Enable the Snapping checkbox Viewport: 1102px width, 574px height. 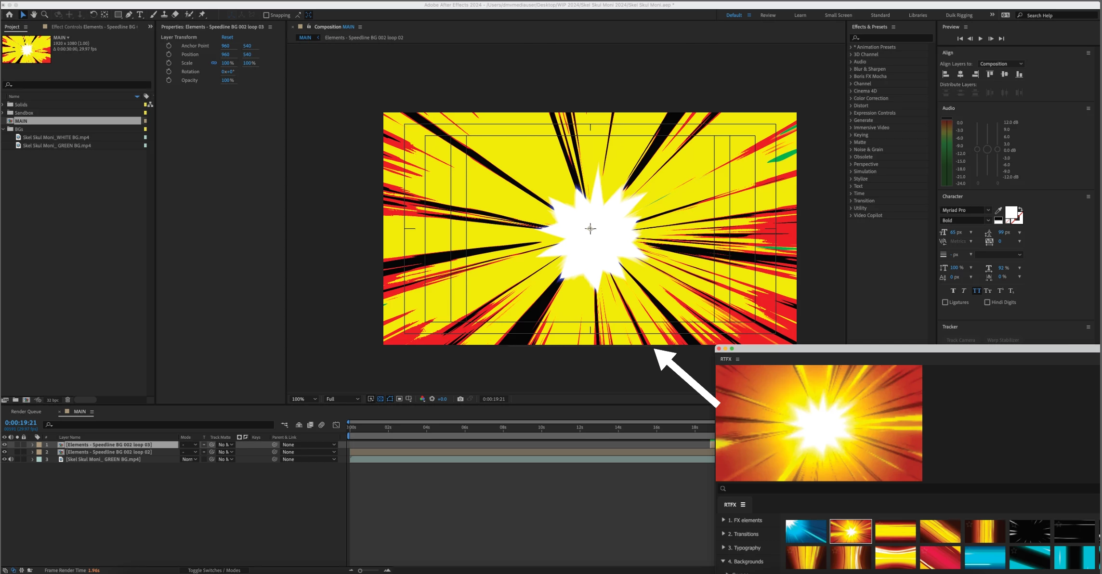[x=266, y=15]
